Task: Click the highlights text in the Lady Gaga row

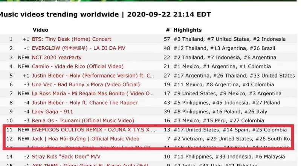Action: click(x=220, y=111)
